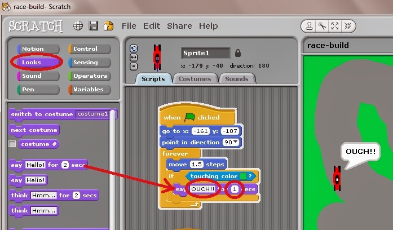Click the share project folder icon
The image size is (393, 230).
click(108, 26)
